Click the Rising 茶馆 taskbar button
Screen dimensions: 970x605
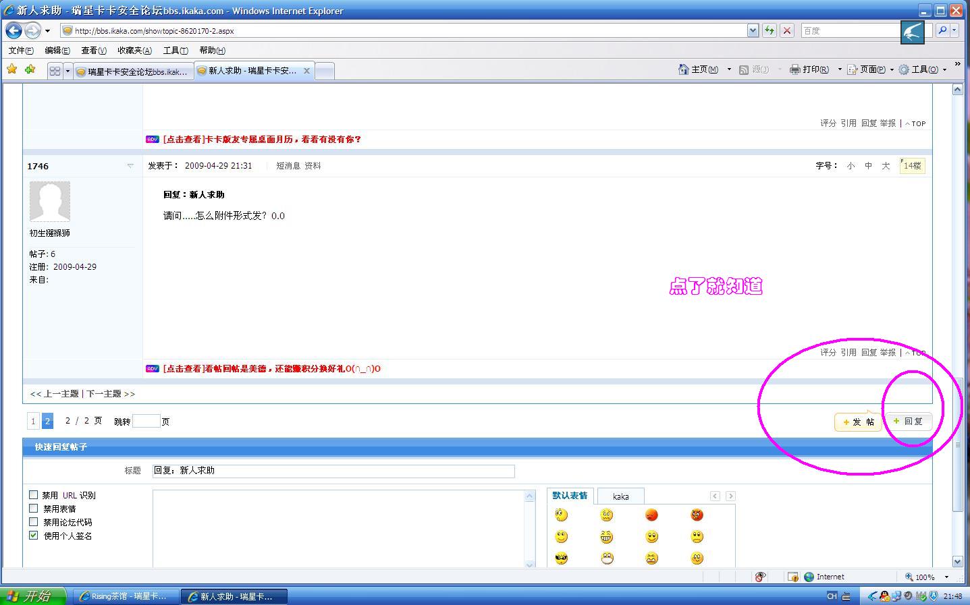click(125, 596)
